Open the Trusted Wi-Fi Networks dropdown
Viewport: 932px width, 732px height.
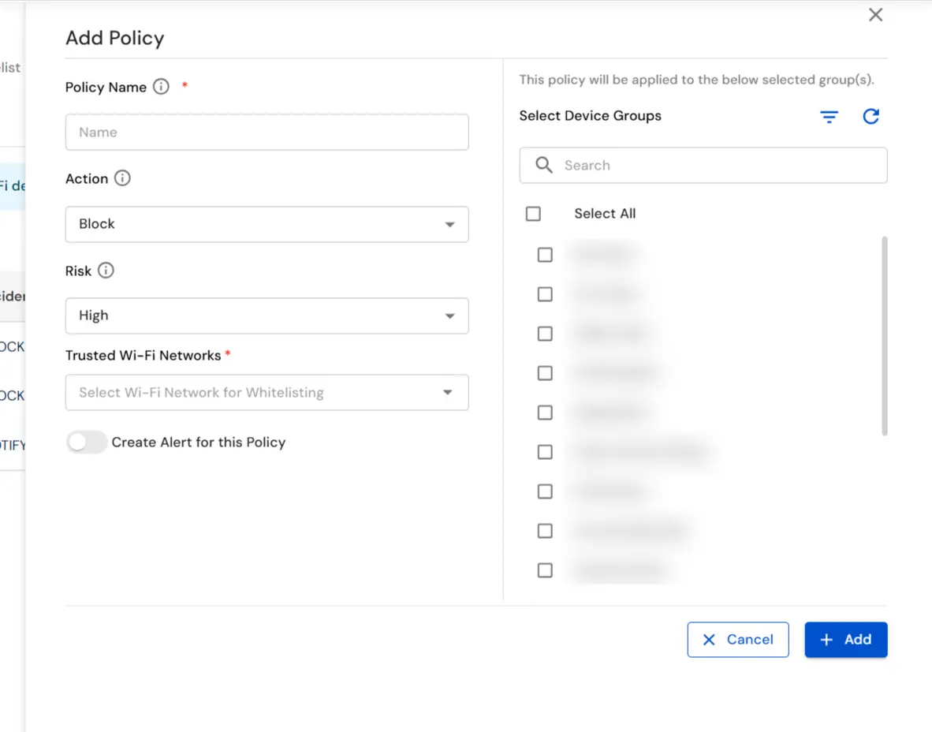[x=267, y=392]
